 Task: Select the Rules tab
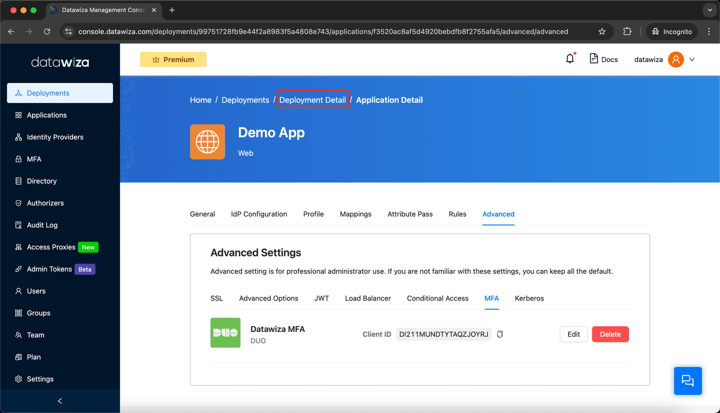click(458, 214)
